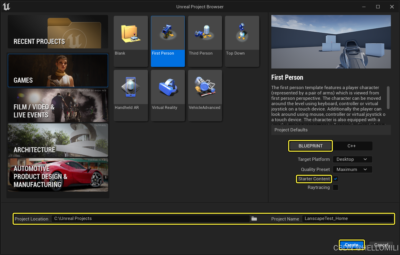Pick the VehicleAdvanced template
This screenshot has height=255, width=400.
(205, 96)
